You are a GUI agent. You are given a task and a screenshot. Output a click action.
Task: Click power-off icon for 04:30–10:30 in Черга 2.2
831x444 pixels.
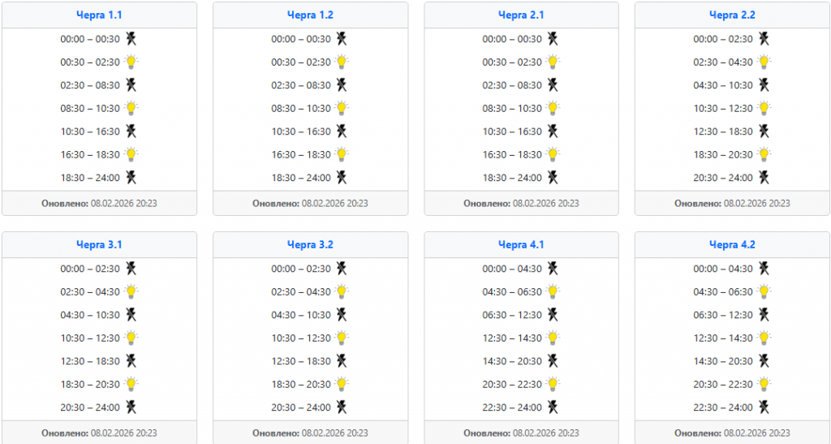tap(764, 85)
